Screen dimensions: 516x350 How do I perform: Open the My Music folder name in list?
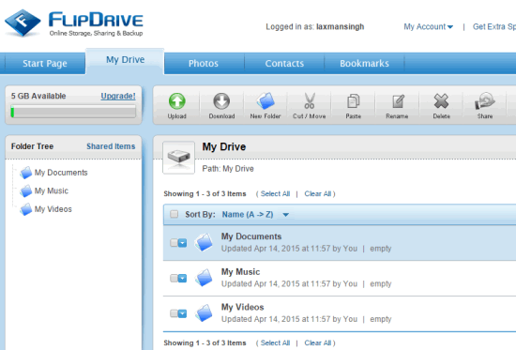coord(240,271)
